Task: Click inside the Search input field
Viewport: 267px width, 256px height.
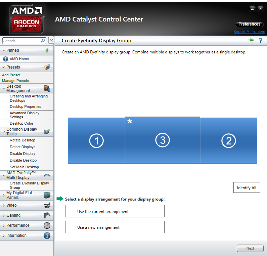Action: 21,41
